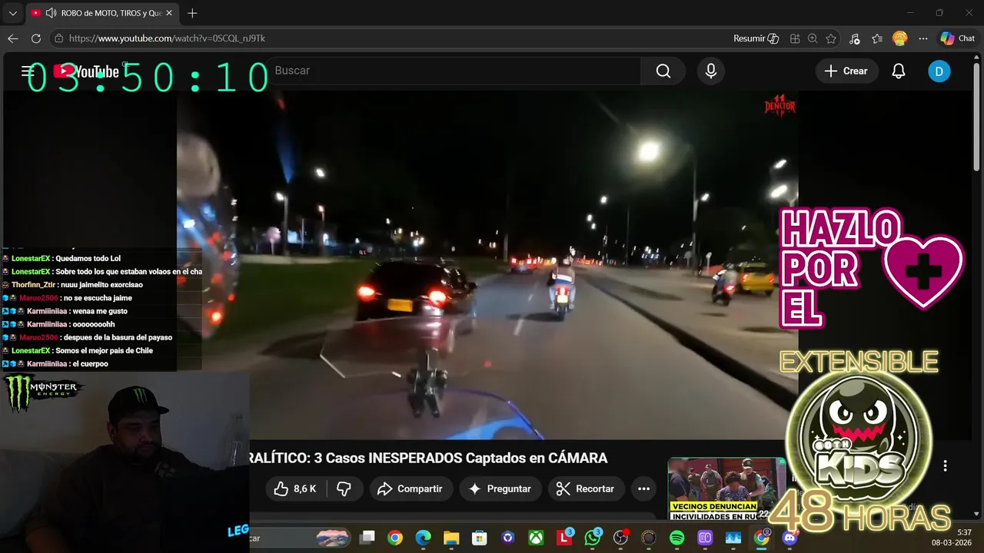Expand the tab search dropdown arrow
The height and width of the screenshot is (553, 984).
(x=12, y=13)
